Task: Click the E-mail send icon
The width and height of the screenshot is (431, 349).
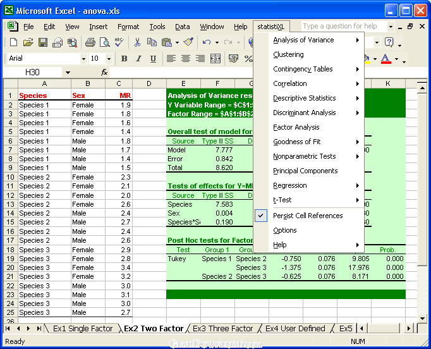Action: [x=58, y=42]
